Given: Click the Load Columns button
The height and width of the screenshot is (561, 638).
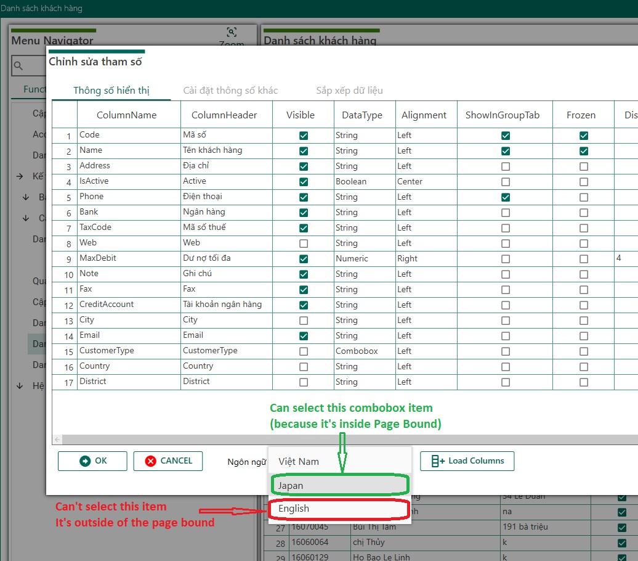Looking at the screenshot, I should (x=467, y=461).
